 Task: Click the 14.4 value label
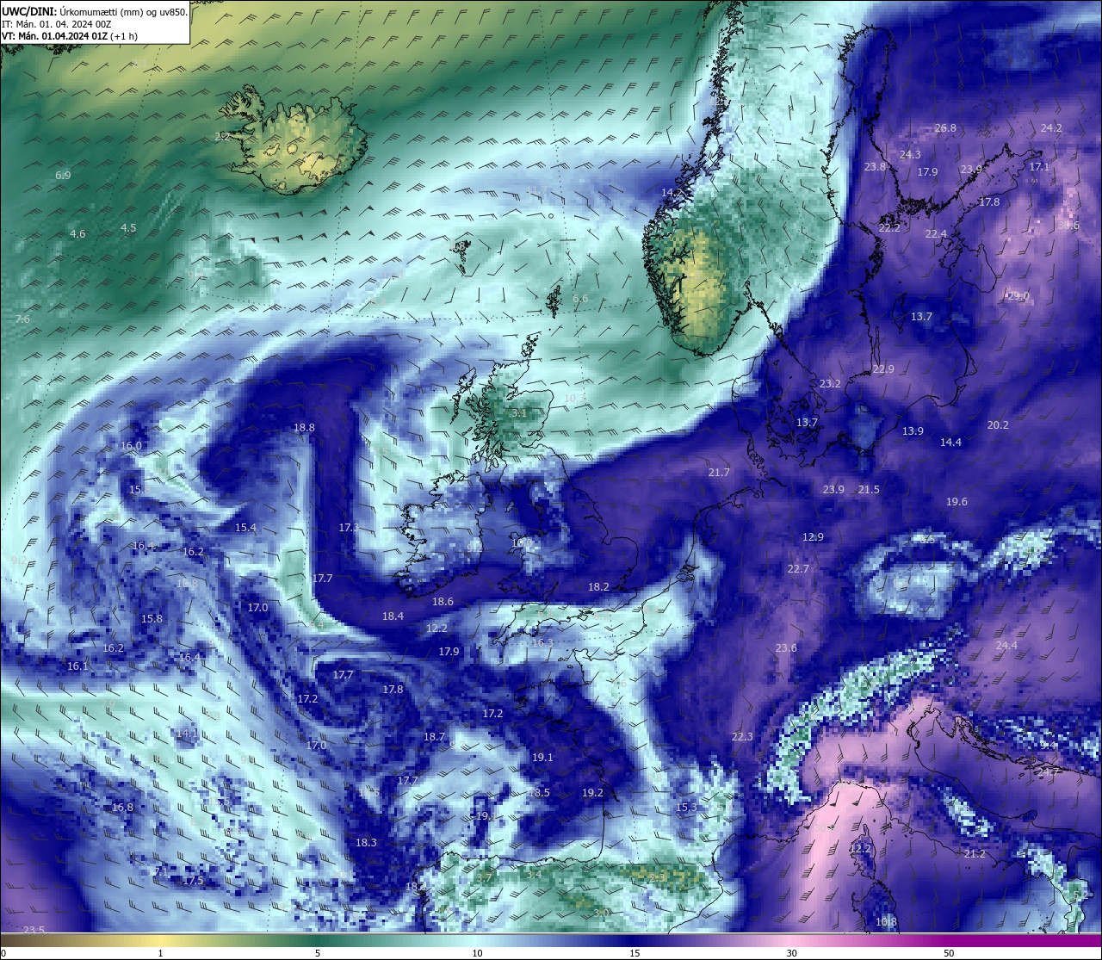pyautogui.click(x=950, y=443)
